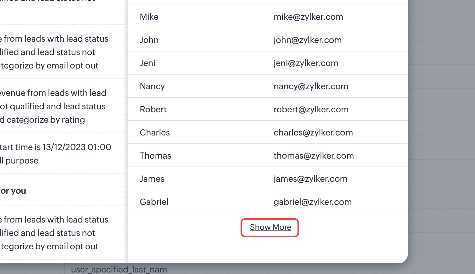Click the background text user_specified_last_nam
The width and height of the screenshot is (475, 274).
pos(119,269)
